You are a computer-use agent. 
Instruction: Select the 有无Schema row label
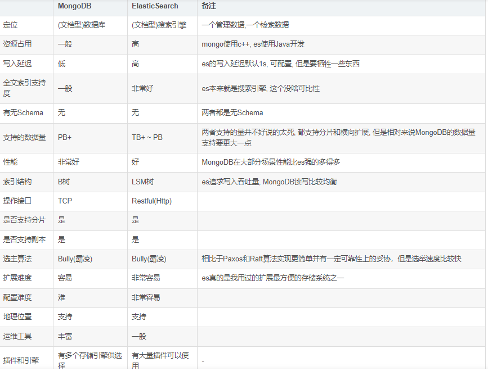click(x=23, y=113)
